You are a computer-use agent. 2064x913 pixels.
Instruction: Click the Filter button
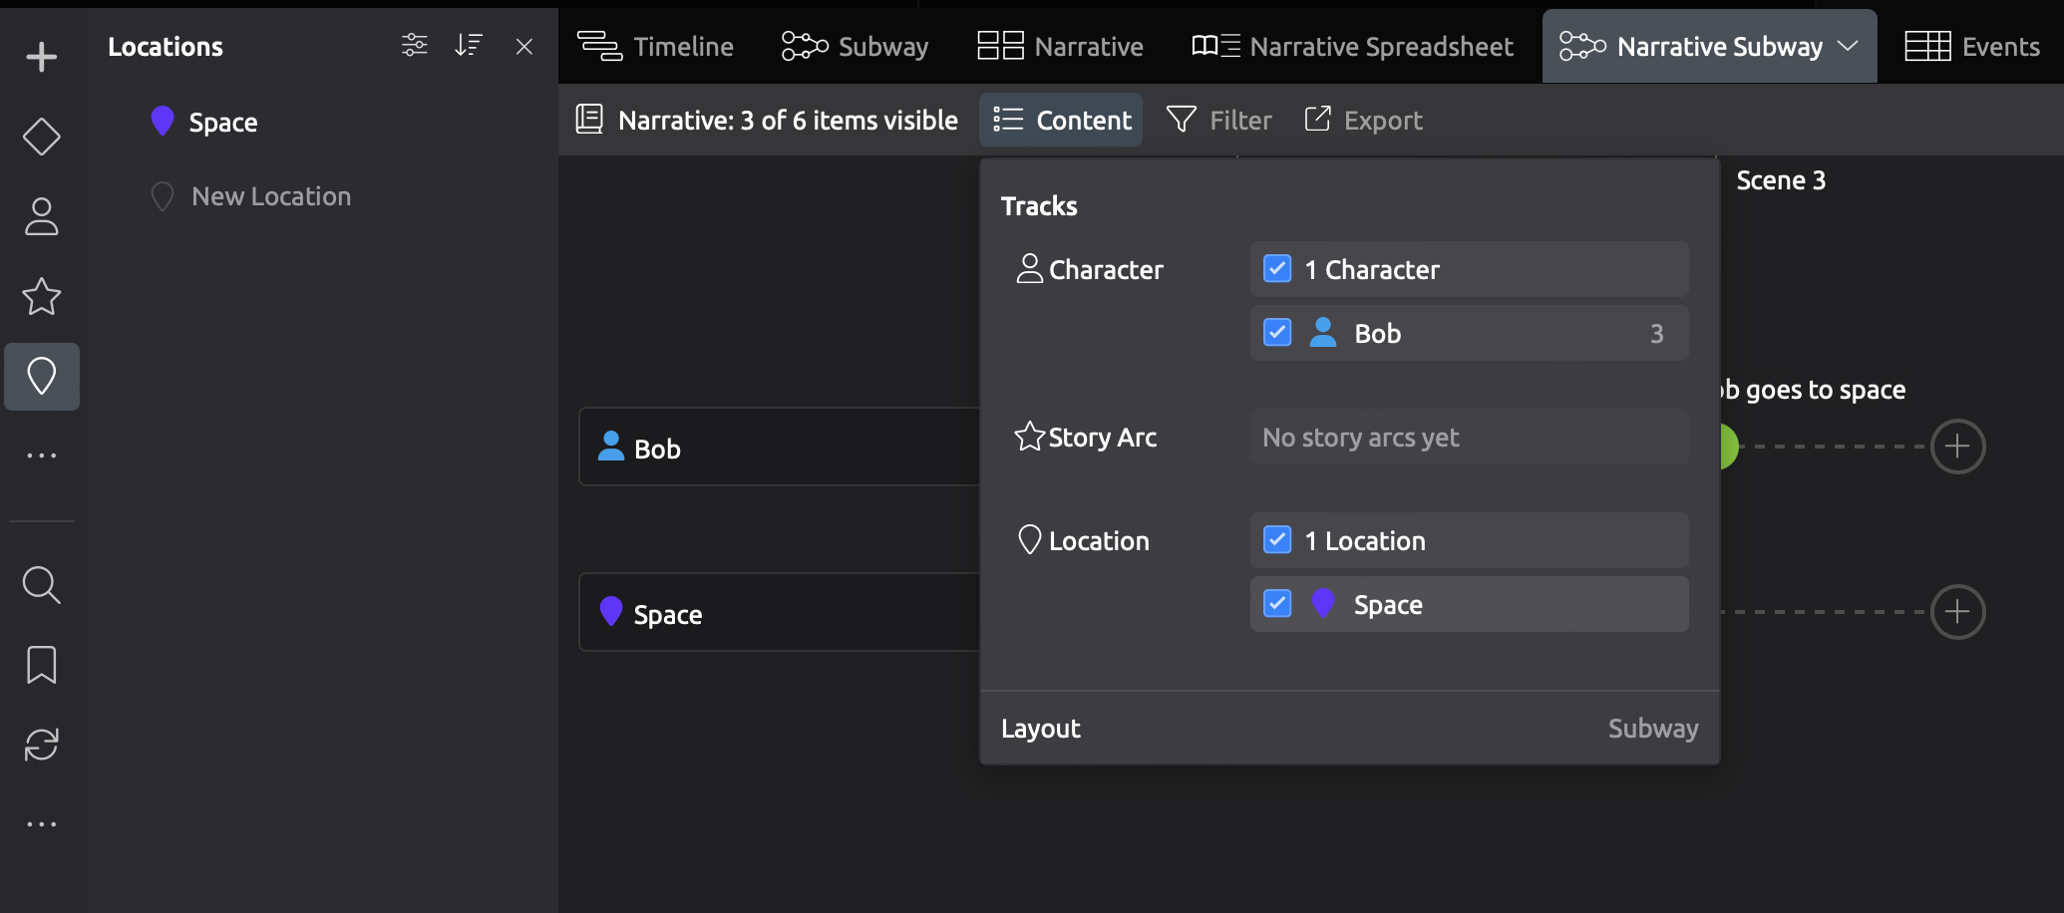[1219, 120]
